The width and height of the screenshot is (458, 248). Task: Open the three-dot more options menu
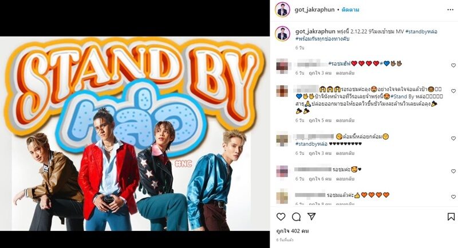pos(450,10)
